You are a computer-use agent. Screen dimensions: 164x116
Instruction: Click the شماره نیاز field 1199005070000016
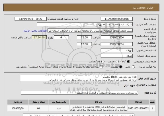click(x=117, y=19)
